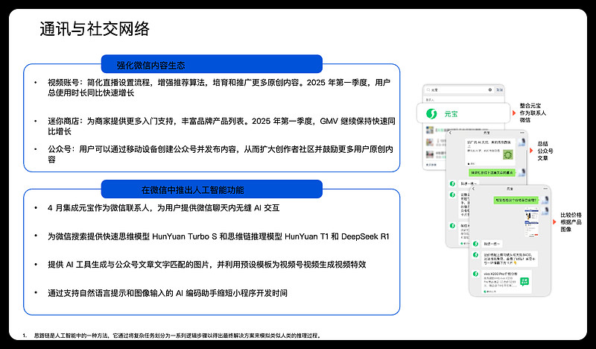Click bullet starting with 公众号：用户可以
The width and height of the screenshot is (596, 349).
[221, 154]
